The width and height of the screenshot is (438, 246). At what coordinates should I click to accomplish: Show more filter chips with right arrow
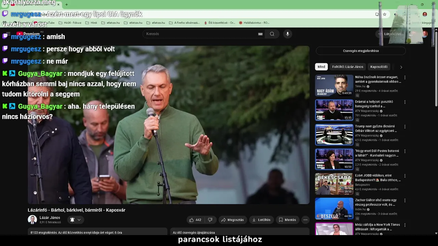[x=401, y=67]
